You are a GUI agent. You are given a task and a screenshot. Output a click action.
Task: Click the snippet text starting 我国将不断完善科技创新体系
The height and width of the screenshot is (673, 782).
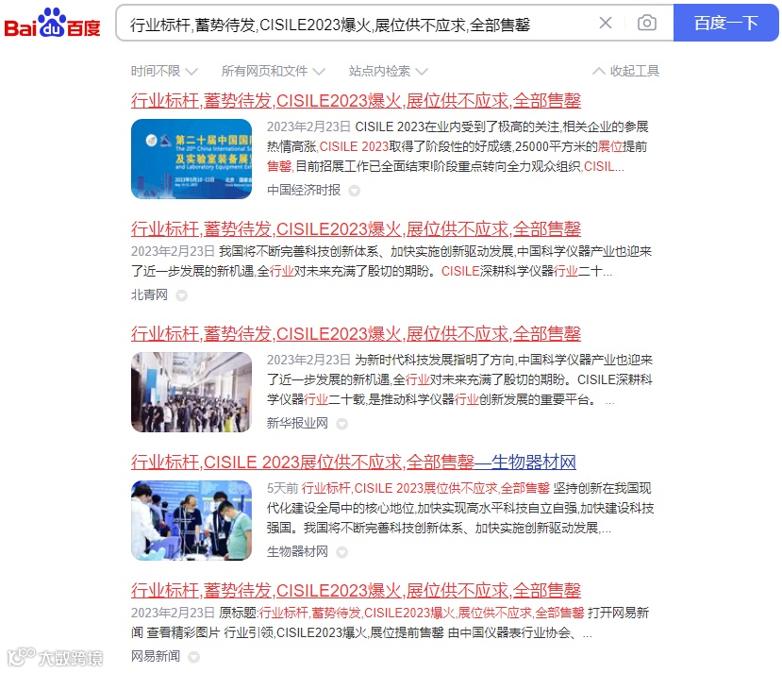(x=391, y=261)
